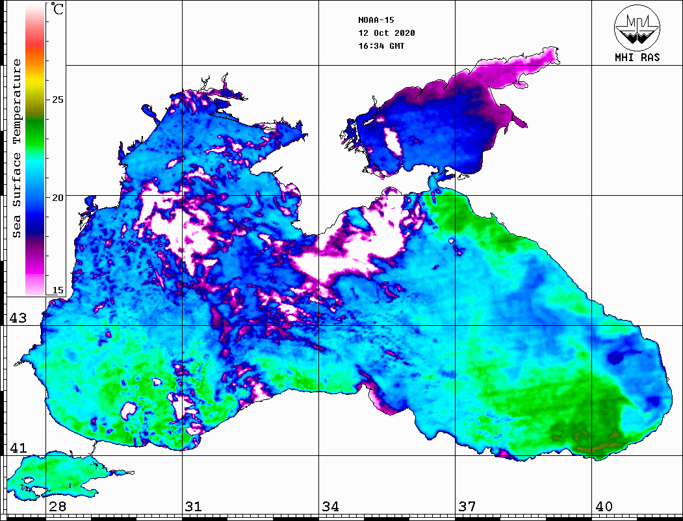Image resolution: width=683 pixels, height=521 pixels.
Task: Click the 20 degree tick label
Action: [x=58, y=198]
